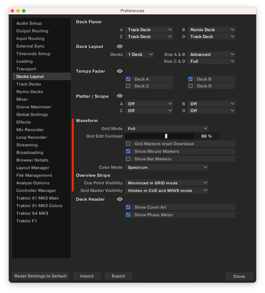Expand the Color Mode Spectrum dropdown

pos(167,167)
